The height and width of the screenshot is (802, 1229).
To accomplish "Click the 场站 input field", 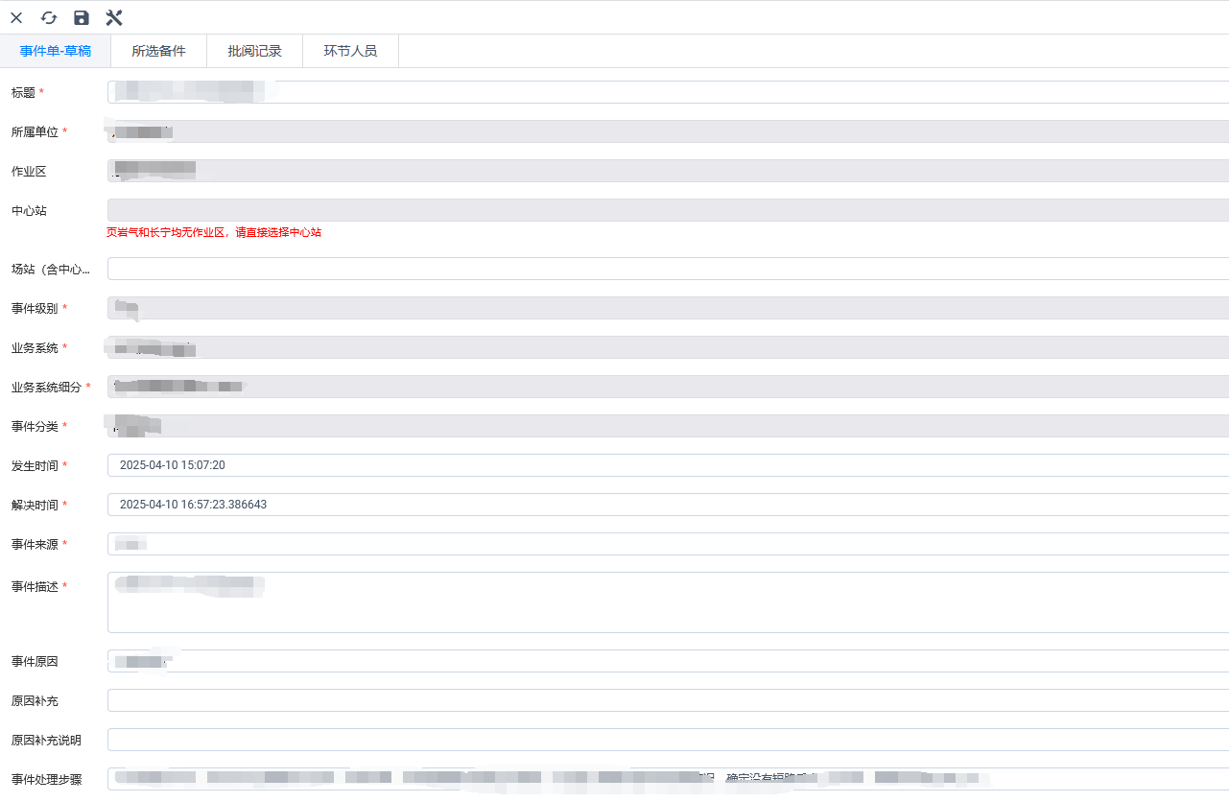I will click(668, 269).
